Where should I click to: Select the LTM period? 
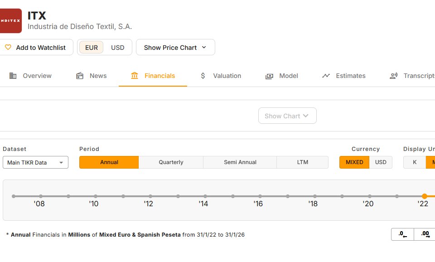302,162
